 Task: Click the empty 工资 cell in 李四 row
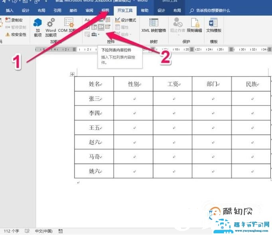[173, 113]
